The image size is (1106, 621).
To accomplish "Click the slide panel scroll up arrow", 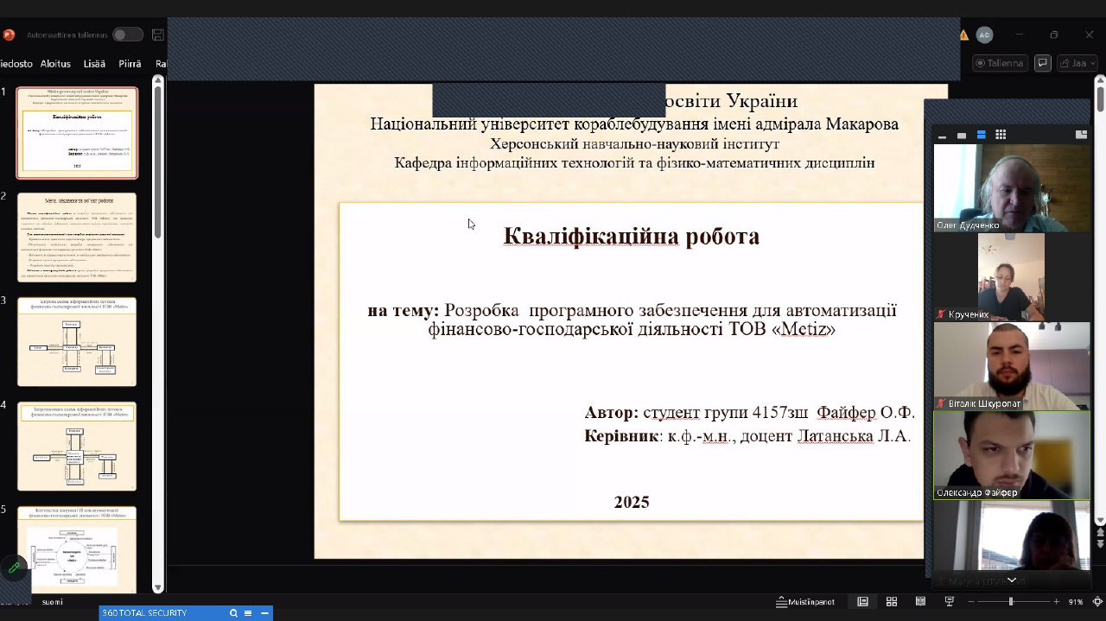I will click(158, 81).
